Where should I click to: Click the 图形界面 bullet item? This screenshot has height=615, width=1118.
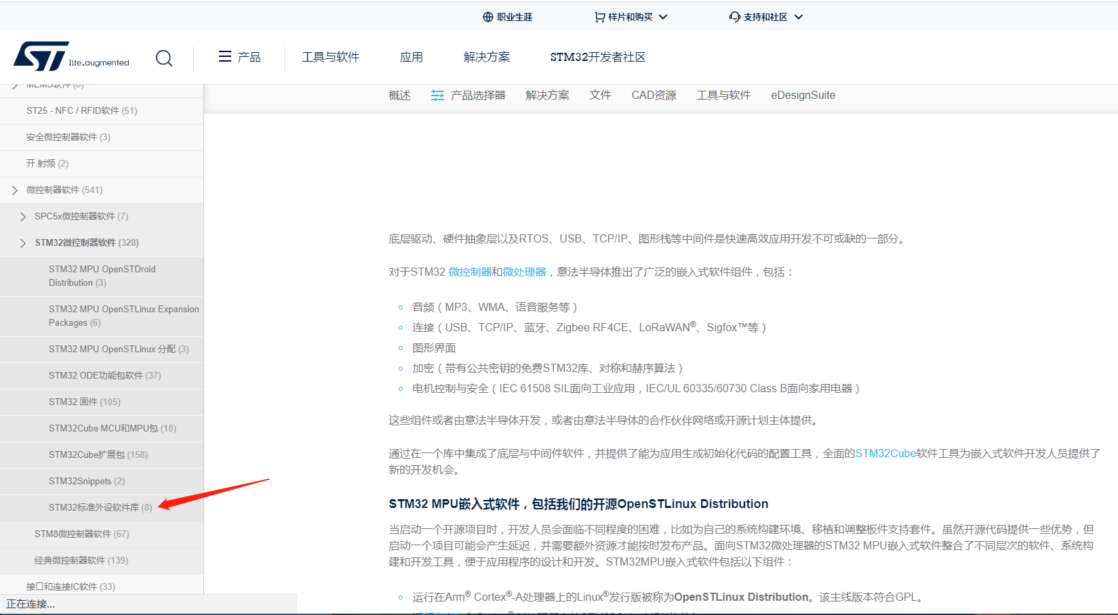[x=434, y=347]
